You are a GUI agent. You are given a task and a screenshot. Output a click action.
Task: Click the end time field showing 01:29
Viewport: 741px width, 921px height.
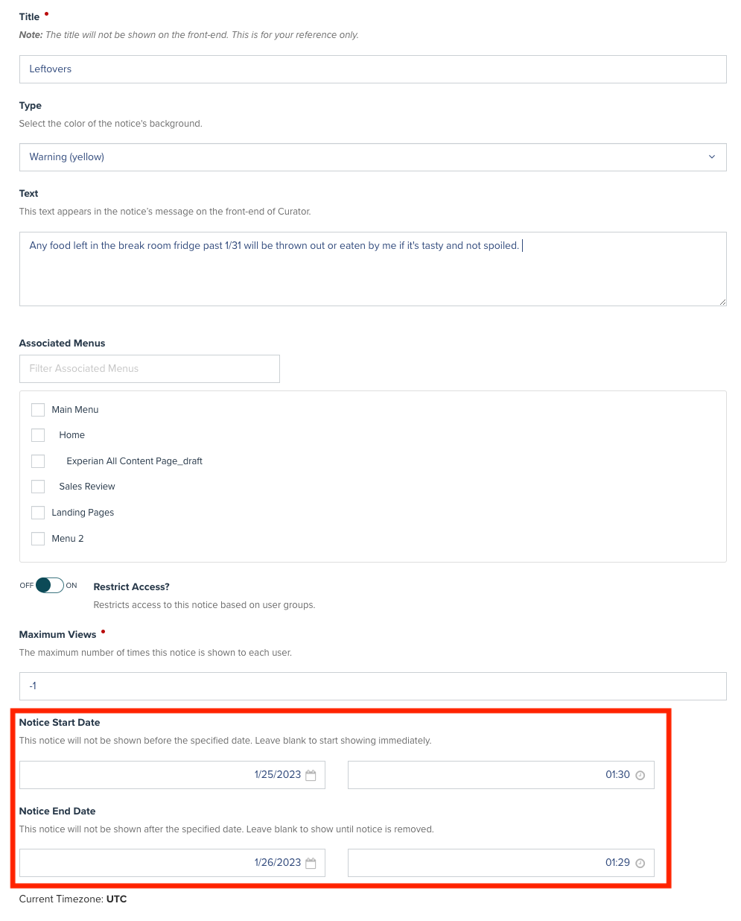(501, 863)
